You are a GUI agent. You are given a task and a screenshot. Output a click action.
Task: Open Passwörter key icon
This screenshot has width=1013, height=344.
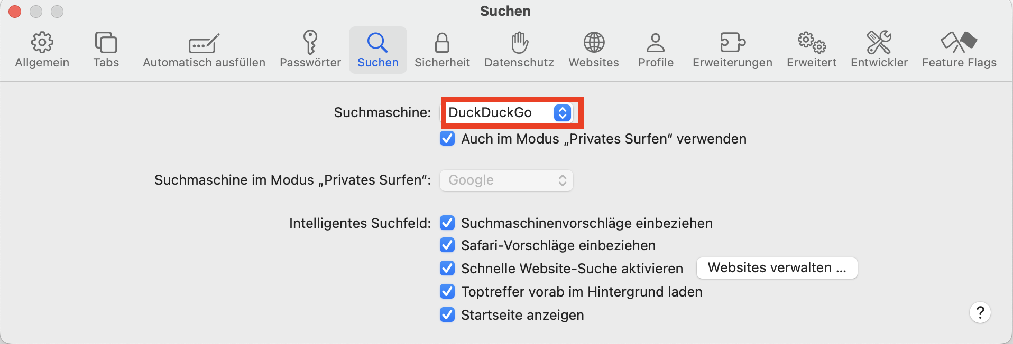click(x=310, y=43)
